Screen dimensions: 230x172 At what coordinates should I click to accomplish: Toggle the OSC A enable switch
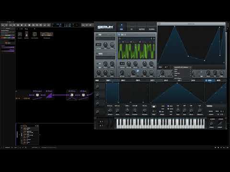pos(119,34)
